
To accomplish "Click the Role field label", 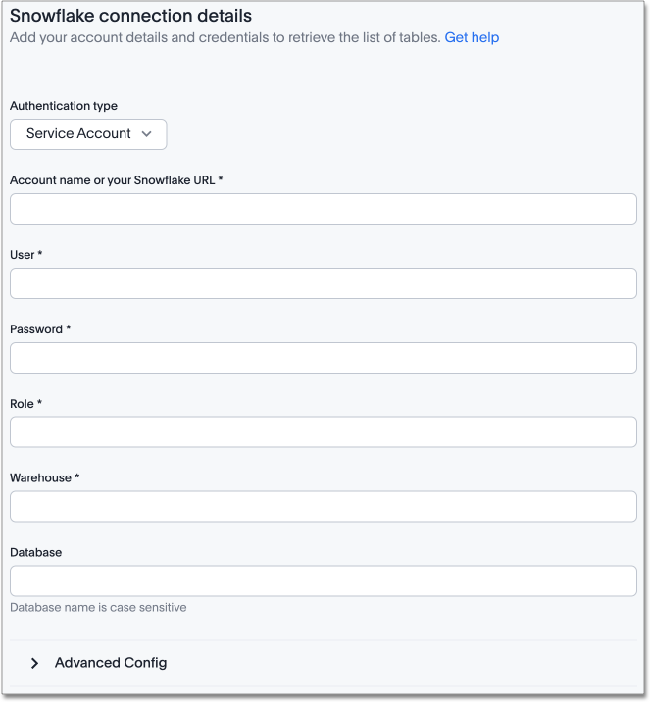I will [25, 404].
